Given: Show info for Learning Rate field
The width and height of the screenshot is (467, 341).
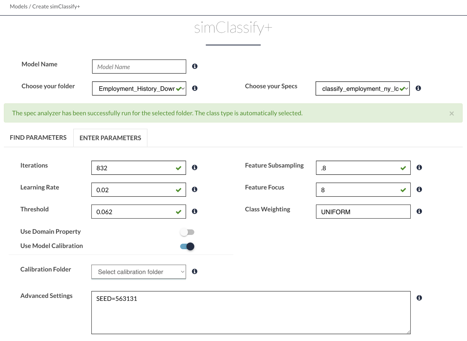Looking at the screenshot, I should tap(194, 189).
